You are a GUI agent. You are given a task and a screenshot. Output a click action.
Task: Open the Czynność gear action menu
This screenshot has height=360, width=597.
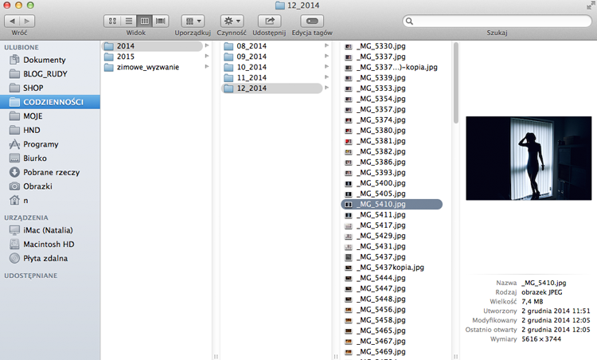232,21
